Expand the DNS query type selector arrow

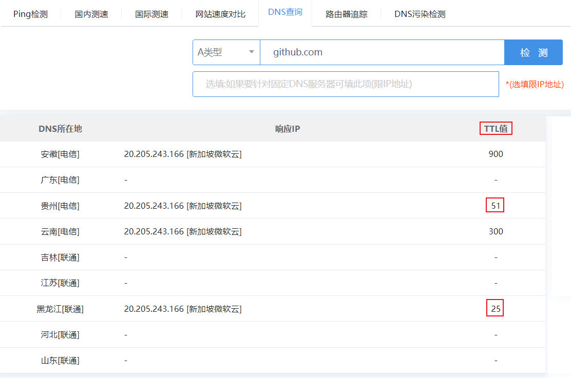pyautogui.click(x=252, y=52)
